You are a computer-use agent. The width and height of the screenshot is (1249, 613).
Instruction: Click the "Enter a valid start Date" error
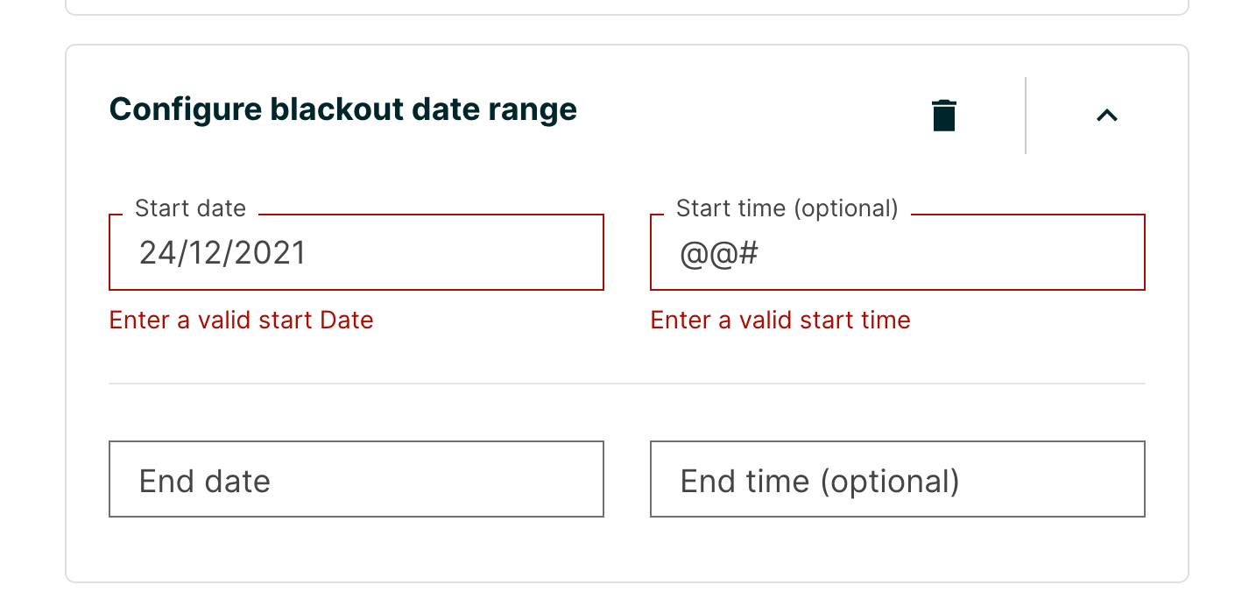click(x=241, y=321)
